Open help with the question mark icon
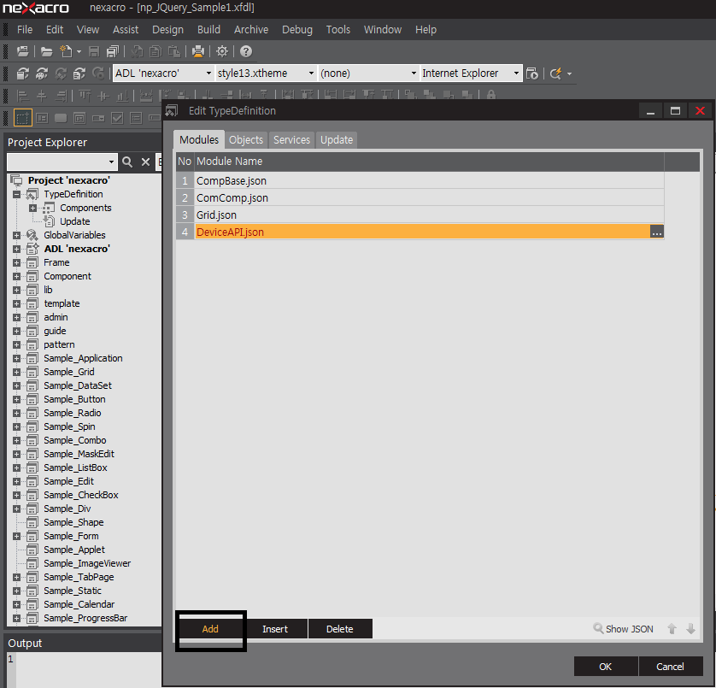The height and width of the screenshot is (688, 716). (246, 51)
